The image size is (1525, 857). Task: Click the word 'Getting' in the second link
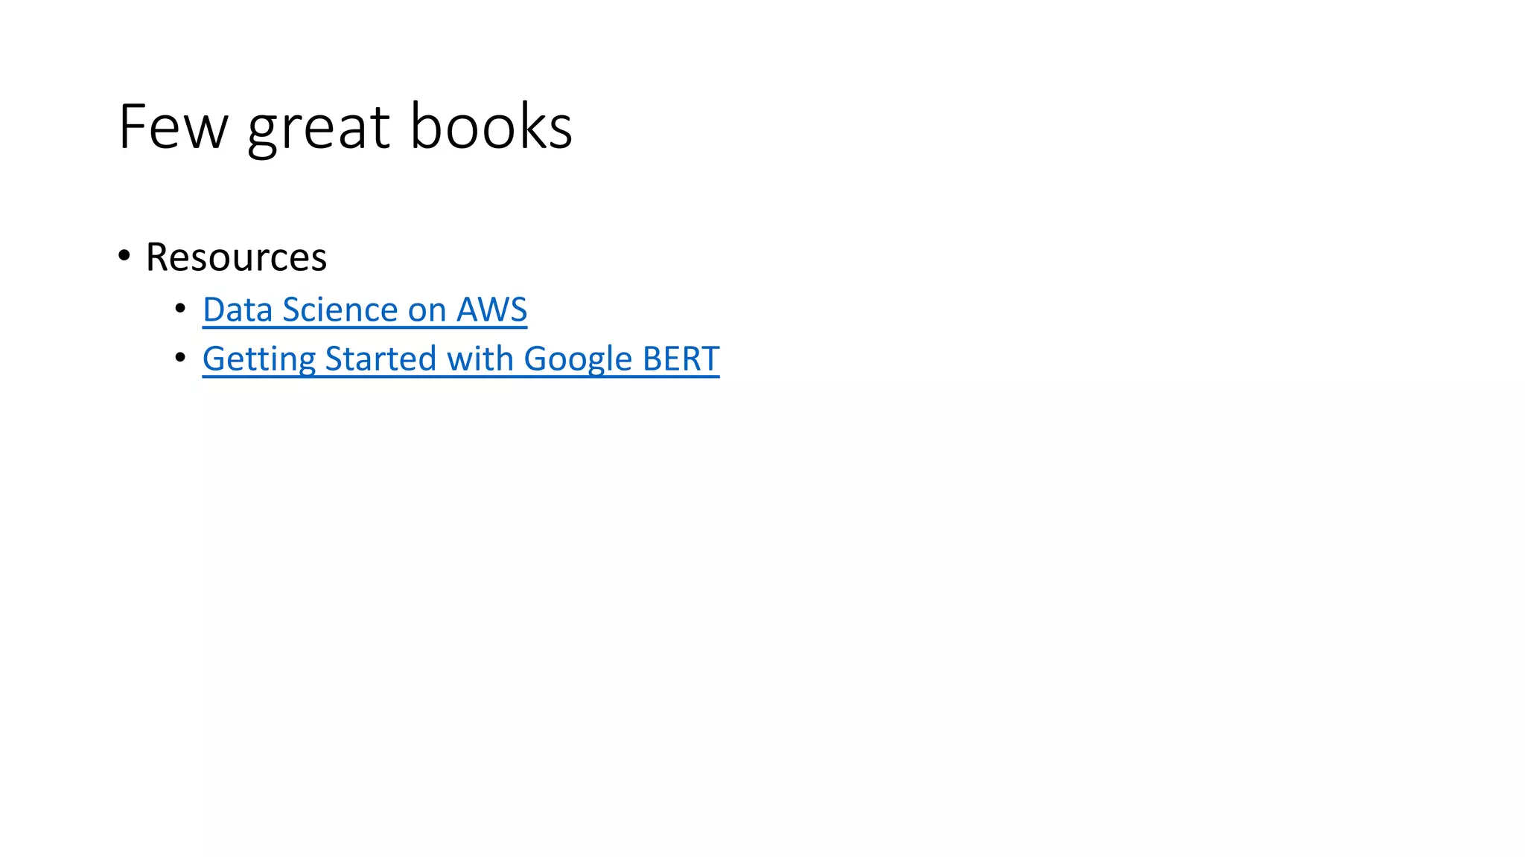click(x=258, y=359)
